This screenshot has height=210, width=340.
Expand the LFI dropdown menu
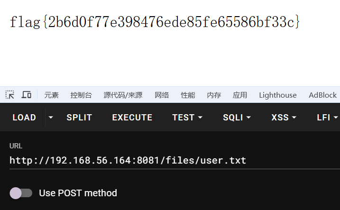click(x=327, y=118)
